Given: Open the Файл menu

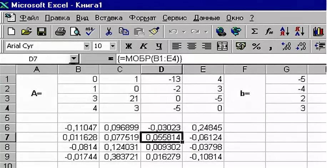Looking at the screenshot, I should [x=29, y=18].
